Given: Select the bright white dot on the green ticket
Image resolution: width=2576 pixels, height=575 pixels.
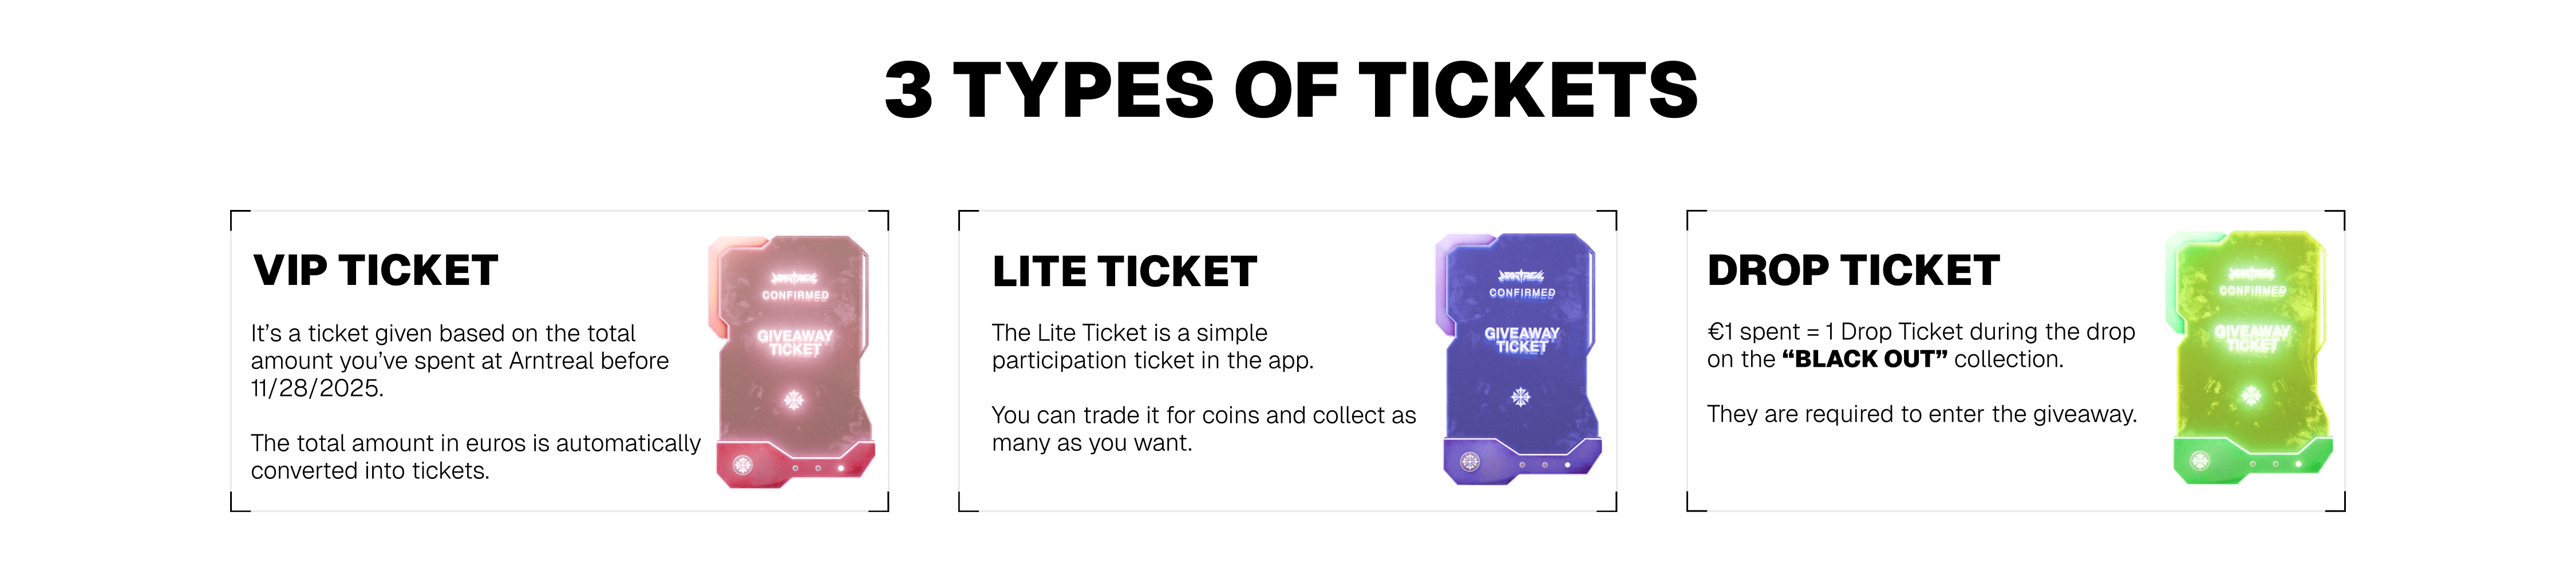Looking at the screenshot, I should 2298,464.
